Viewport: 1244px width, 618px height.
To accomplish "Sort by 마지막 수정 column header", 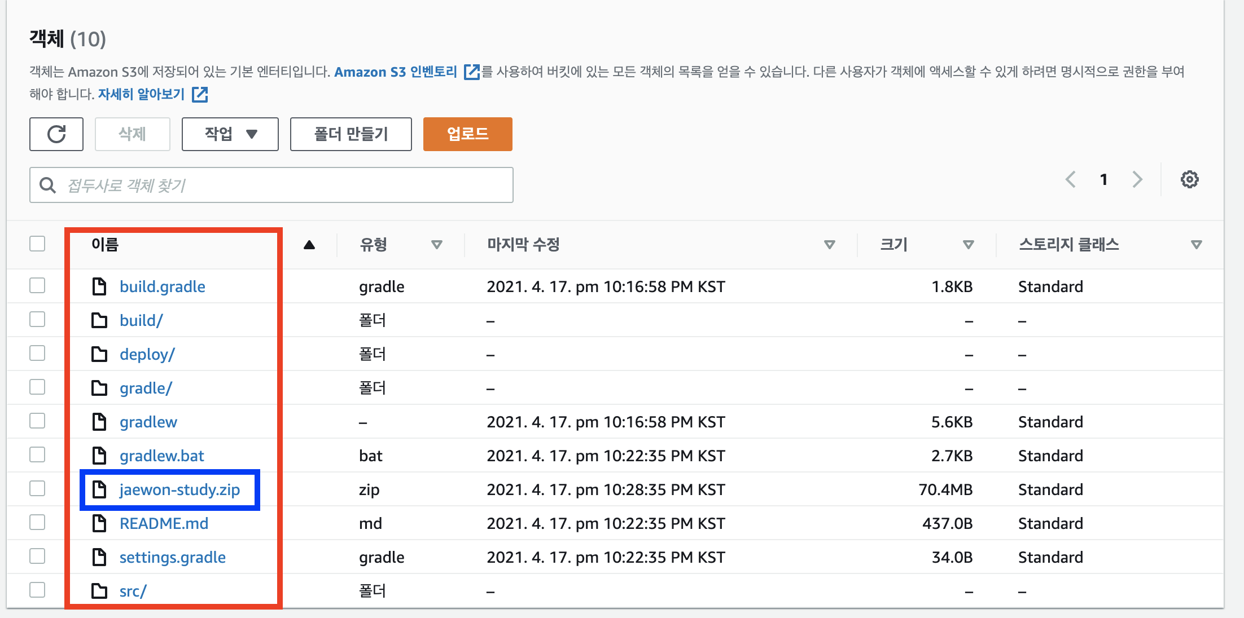I will 523,245.
